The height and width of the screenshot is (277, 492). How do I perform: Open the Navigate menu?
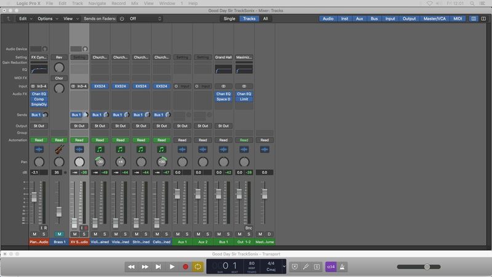coord(97,4)
